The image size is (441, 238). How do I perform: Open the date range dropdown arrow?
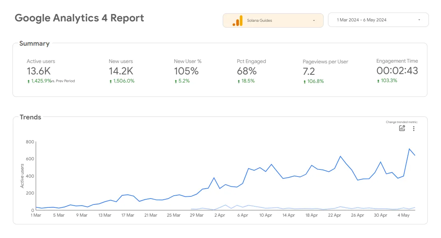coord(419,20)
